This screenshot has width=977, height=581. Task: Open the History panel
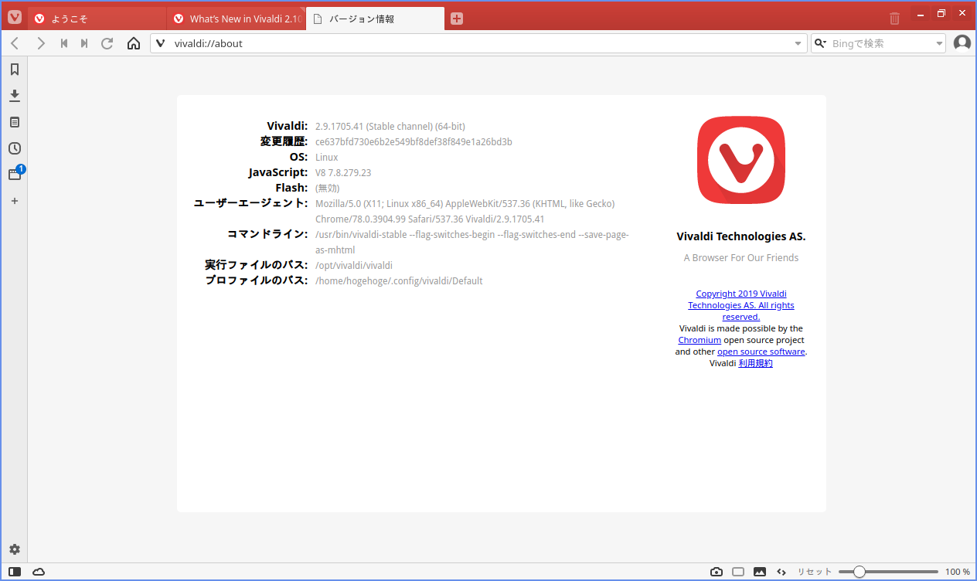point(14,148)
